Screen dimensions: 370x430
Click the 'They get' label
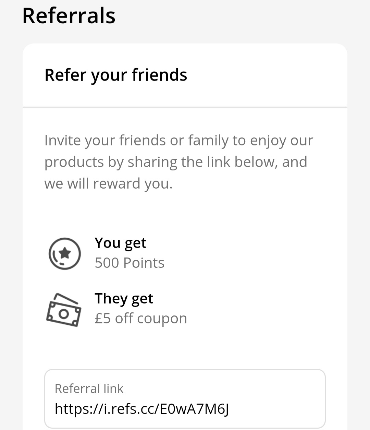[124, 298]
